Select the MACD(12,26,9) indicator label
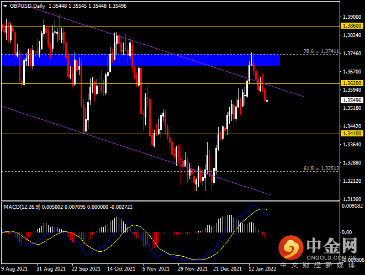 (x=22, y=207)
